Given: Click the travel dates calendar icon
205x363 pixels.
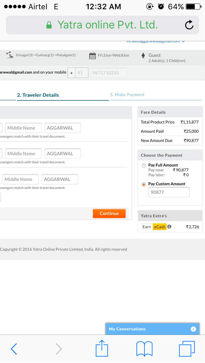Looking at the screenshot, I should point(92,56).
